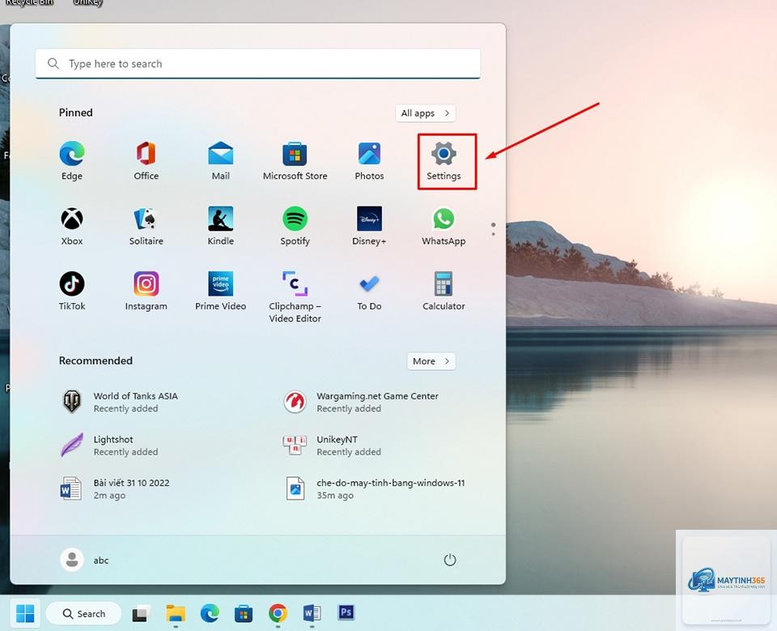The image size is (777, 631).
Task: Show More recommended items
Action: click(x=431, y=361)
